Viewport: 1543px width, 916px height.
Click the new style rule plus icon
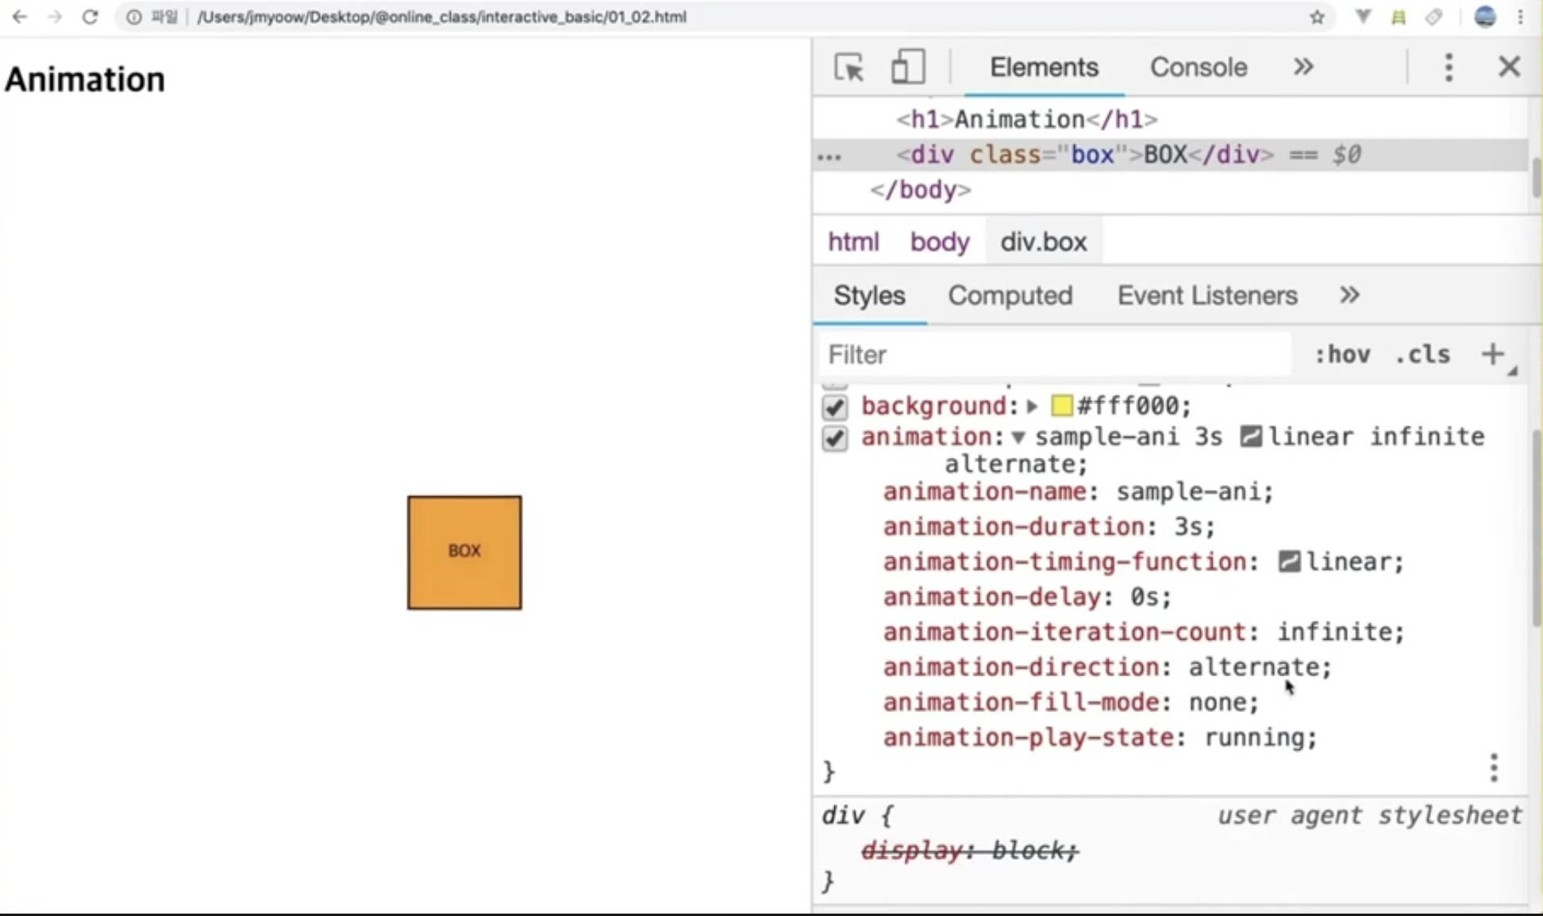pos(1492,354)
